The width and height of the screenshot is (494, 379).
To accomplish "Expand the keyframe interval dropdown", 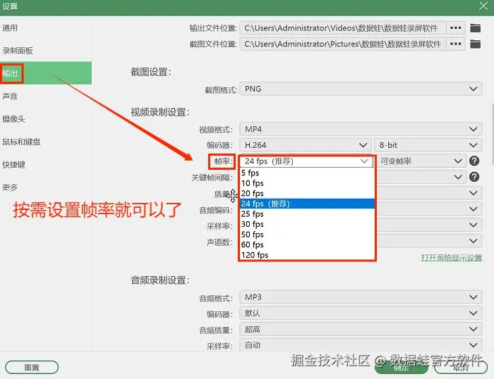I will point(421,177).
